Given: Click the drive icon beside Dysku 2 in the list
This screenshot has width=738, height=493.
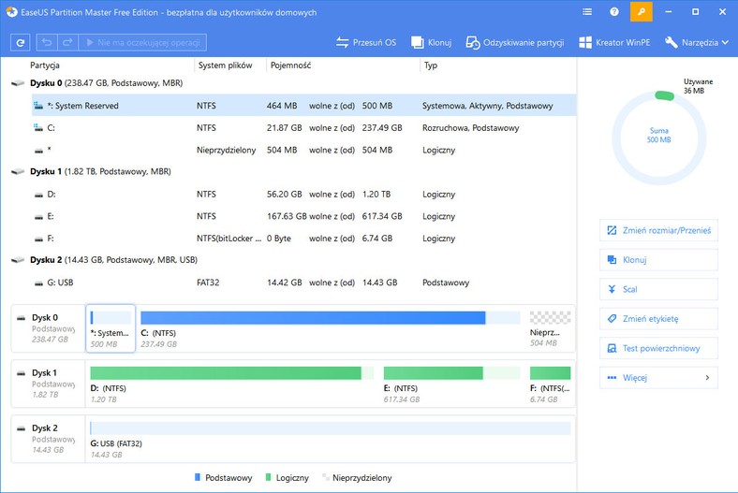Looking at the screenshot, I should coord(18,260).
